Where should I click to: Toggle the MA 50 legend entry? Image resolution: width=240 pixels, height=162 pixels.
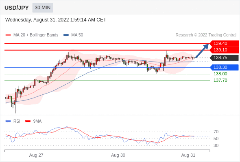click(73, 35)
